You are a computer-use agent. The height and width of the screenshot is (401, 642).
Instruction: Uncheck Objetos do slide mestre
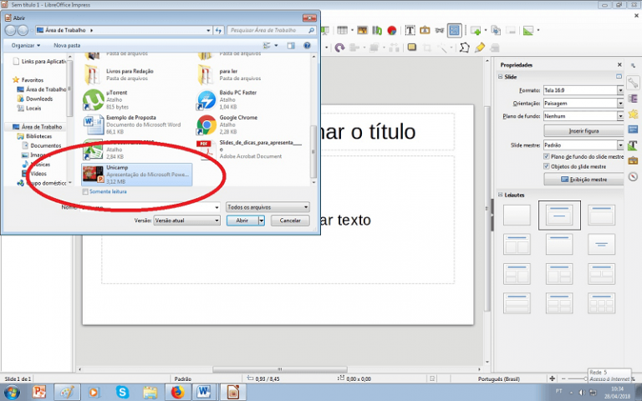[547, 167]
